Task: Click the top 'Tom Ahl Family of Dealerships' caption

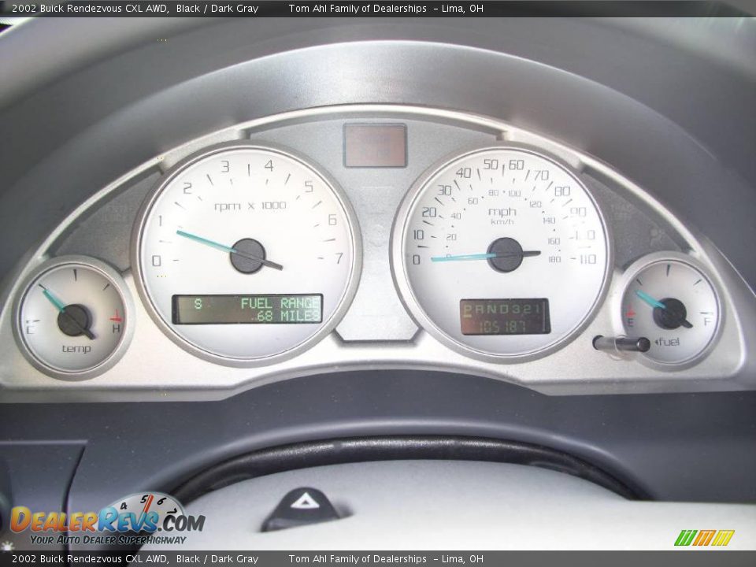Action: tap(358, 8)
